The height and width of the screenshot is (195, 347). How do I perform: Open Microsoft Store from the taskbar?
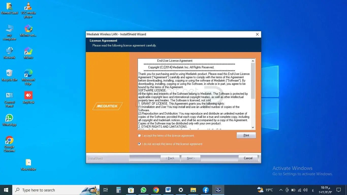click(x=131, y=190)
